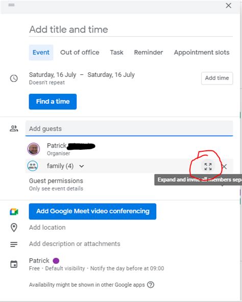The height and width of the screenshot is (302, 242).
Task: Select the Task tab
Action: 116,52
